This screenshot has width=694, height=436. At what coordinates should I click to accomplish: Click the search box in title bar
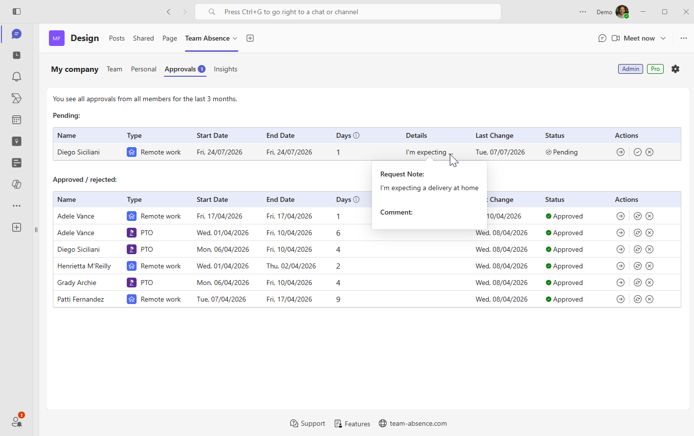(x=348, y=12)
